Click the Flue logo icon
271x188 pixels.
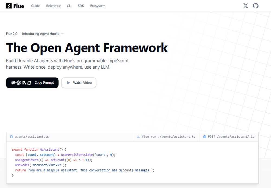click(x=9, y=6)
